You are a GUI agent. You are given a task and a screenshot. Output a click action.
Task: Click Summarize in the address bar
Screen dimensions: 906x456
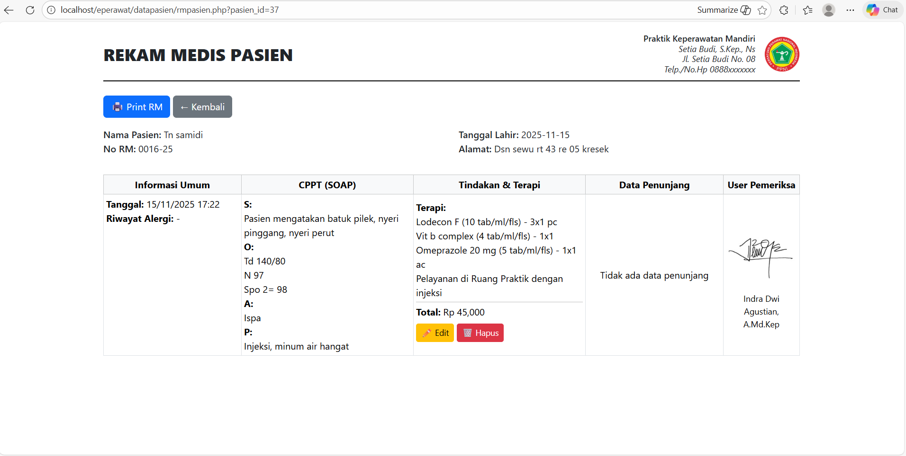pos(724,10)
